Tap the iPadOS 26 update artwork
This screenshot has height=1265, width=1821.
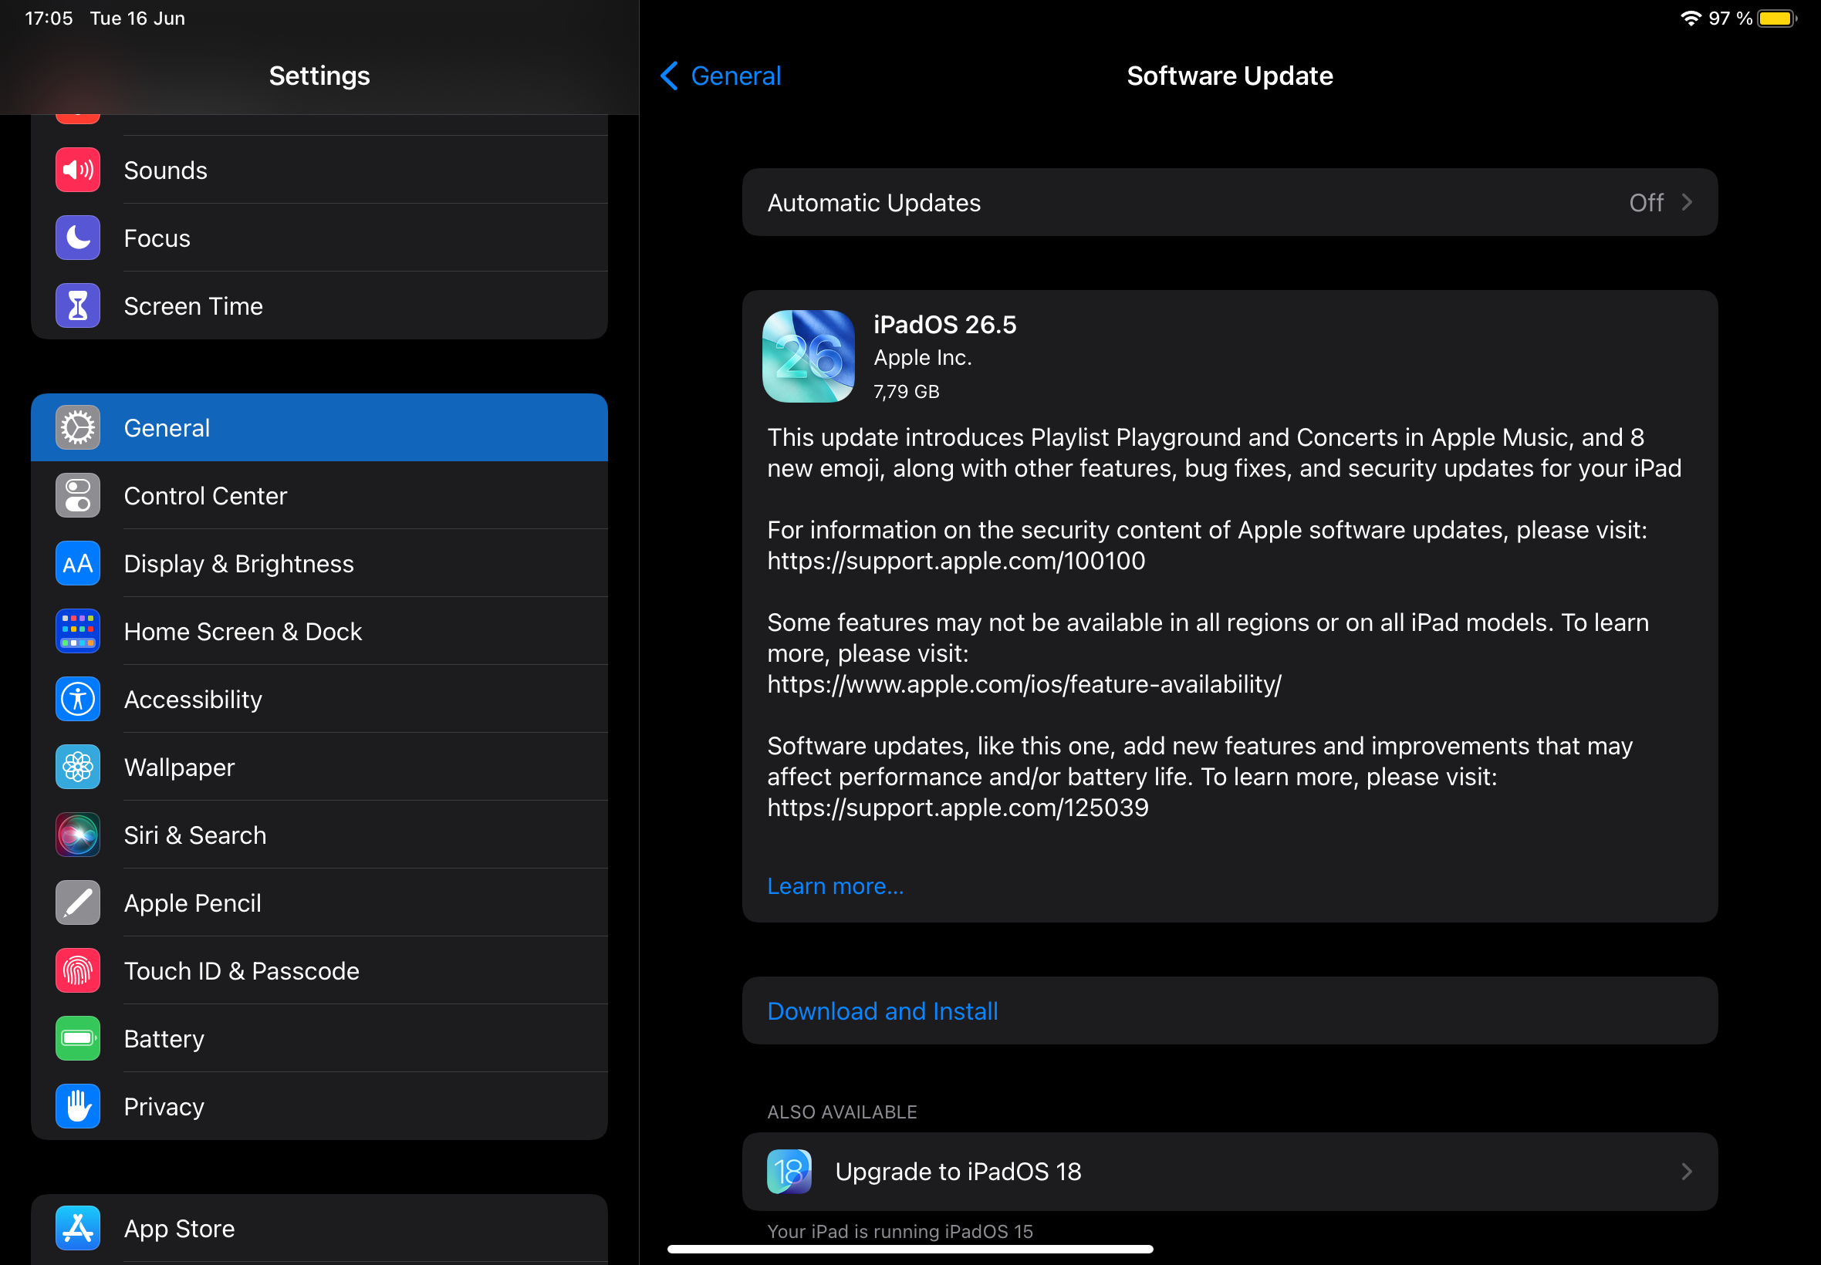click(809, 356)
